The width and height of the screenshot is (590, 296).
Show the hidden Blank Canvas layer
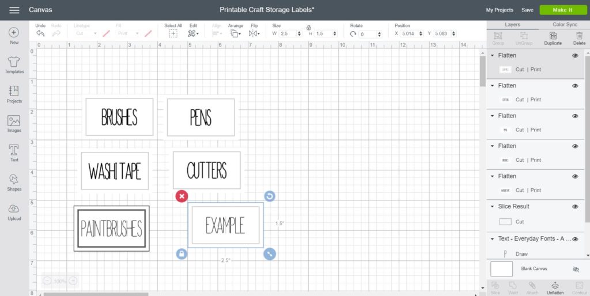[575, 269]
